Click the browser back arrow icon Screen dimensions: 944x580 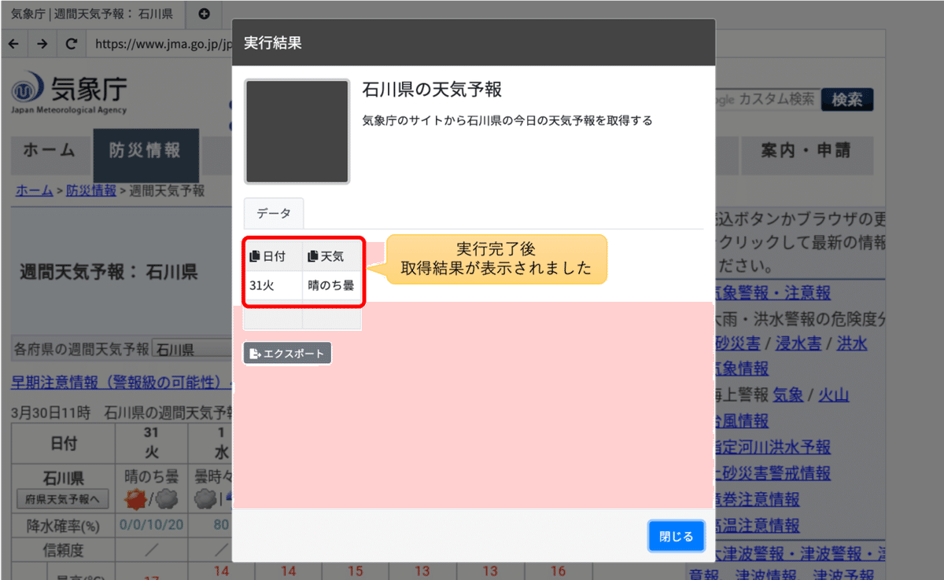(x=13, y=43)
